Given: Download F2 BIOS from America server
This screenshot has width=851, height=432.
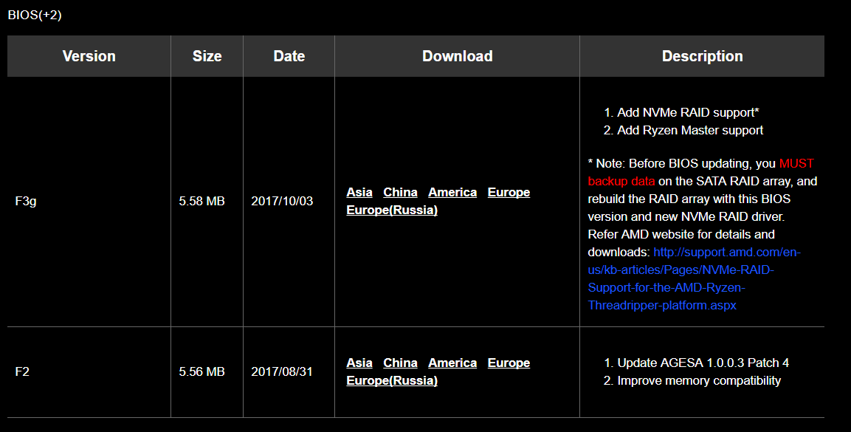Looking at the screenshot, I should tap(452, 363).
